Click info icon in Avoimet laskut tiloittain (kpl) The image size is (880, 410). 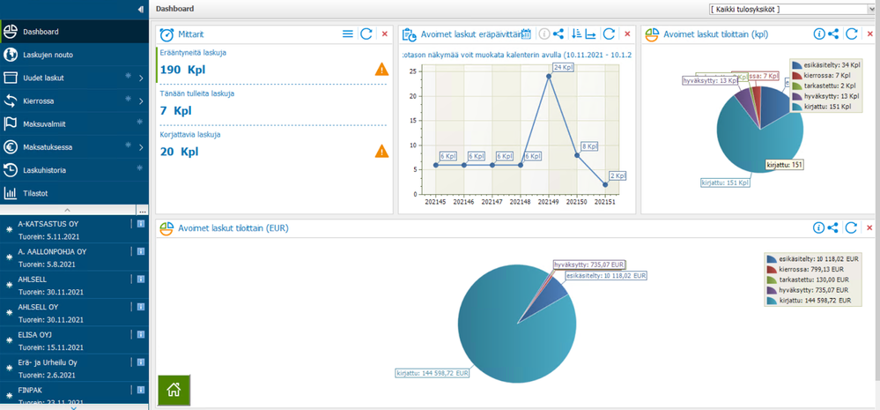point(819,34)
